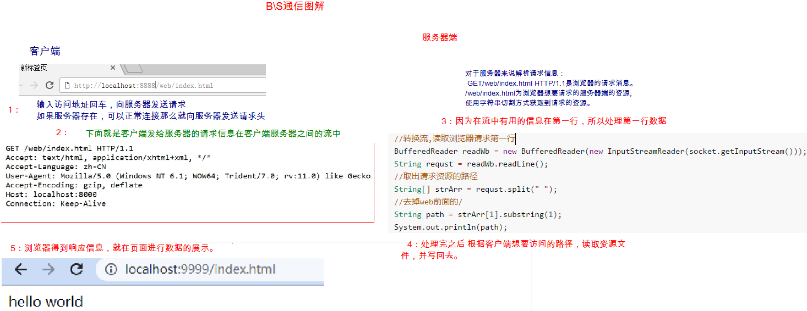Click forward arrow in localhost:8888 browser
807x311 pixels.
point(34,85)
